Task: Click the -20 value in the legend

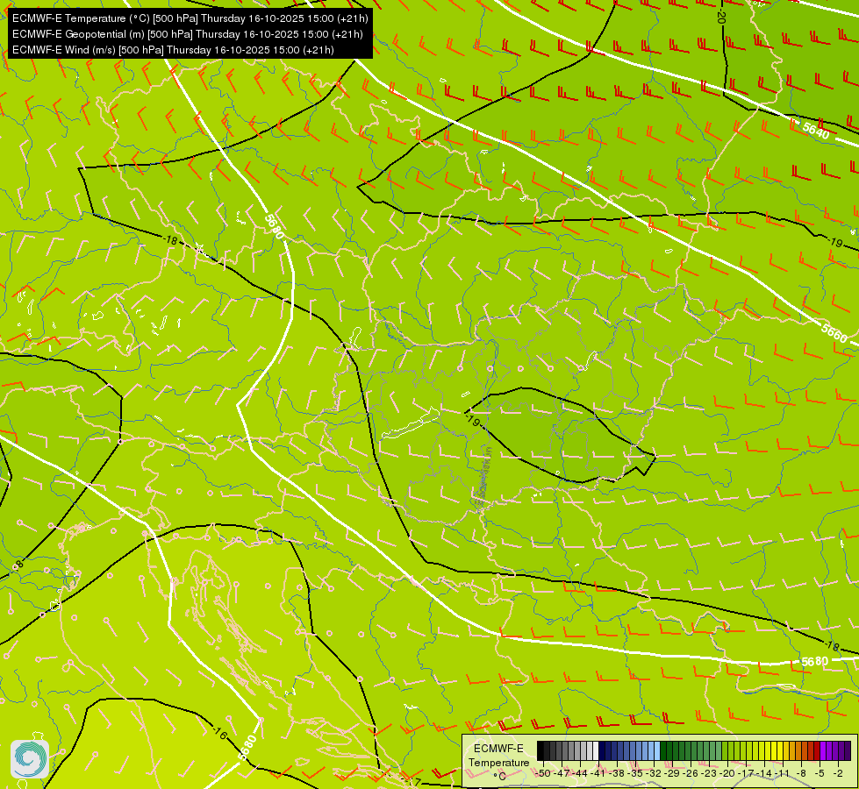Action: tap(727, 773)
